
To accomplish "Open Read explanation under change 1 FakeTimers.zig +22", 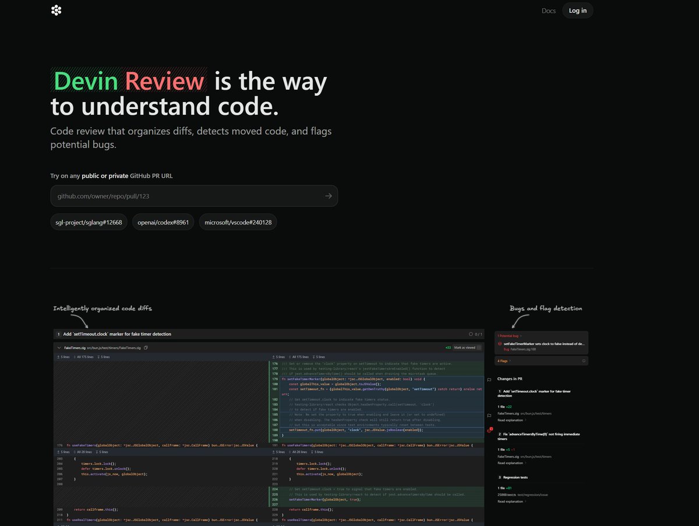I will pos(511,420).
